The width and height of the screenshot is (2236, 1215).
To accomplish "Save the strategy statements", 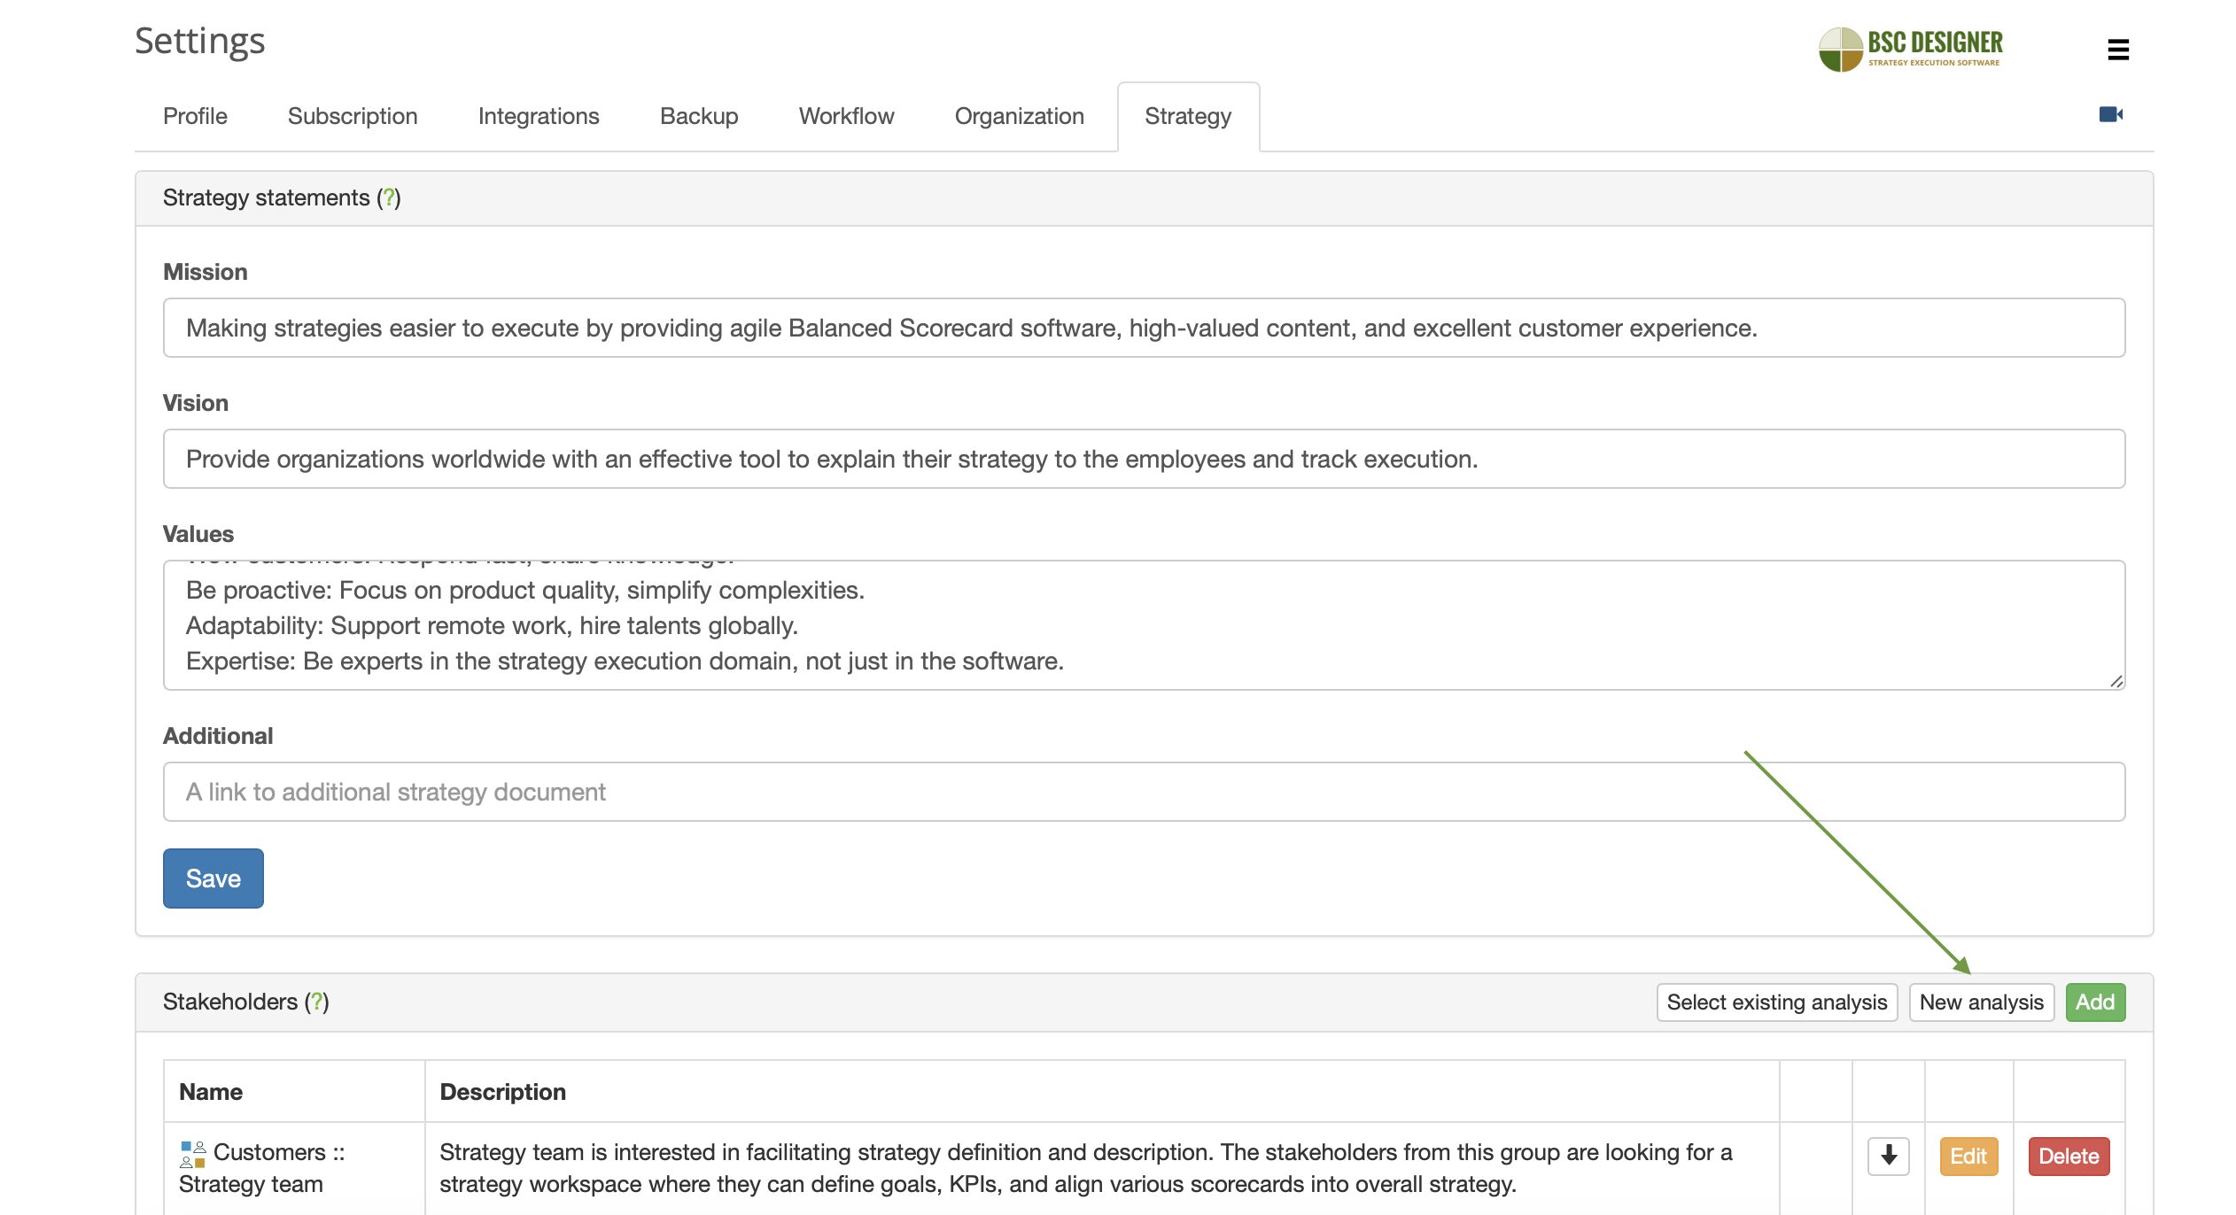I will [213, 878].
